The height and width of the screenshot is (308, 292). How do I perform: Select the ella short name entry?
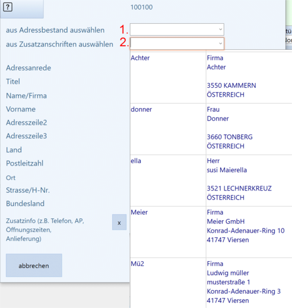click(136, 161)
